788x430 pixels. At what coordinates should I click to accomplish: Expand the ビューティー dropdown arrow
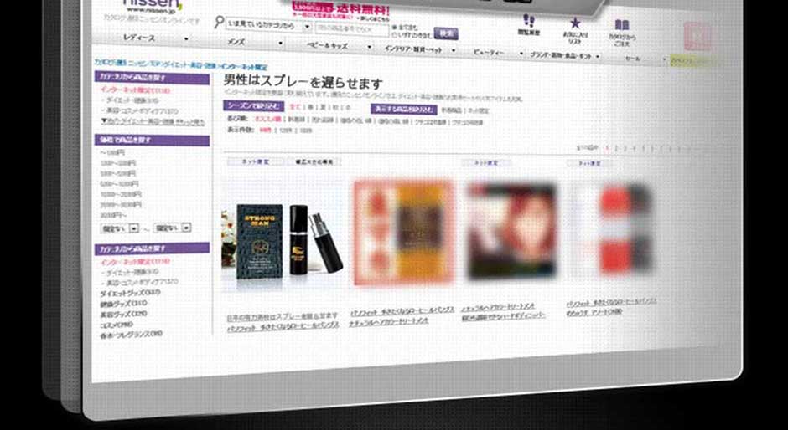521,54
